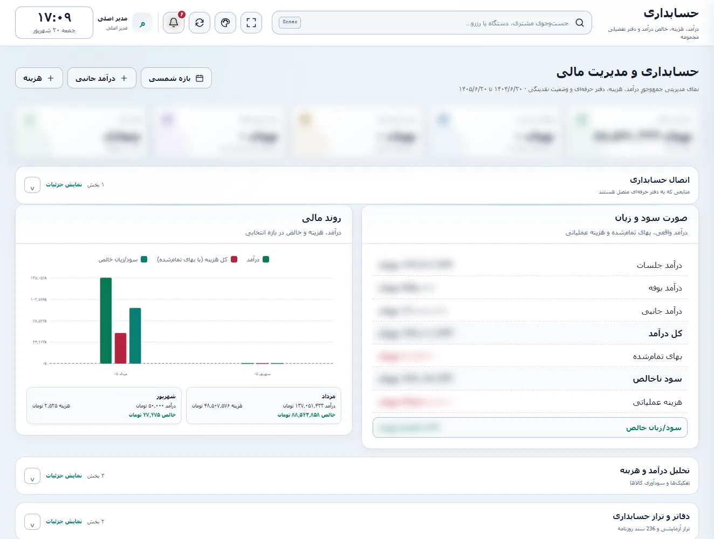
Task: Select the بهای تمام‌شده row
Action: [x=530, y=356]
